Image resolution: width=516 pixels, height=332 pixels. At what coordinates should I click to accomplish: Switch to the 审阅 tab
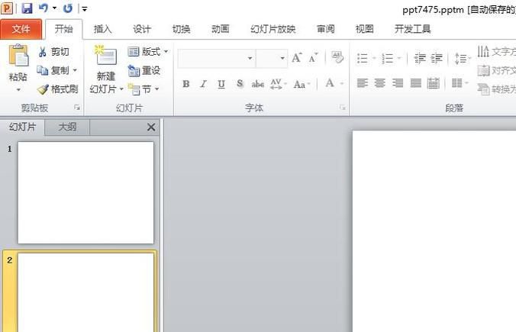(326, 29)
